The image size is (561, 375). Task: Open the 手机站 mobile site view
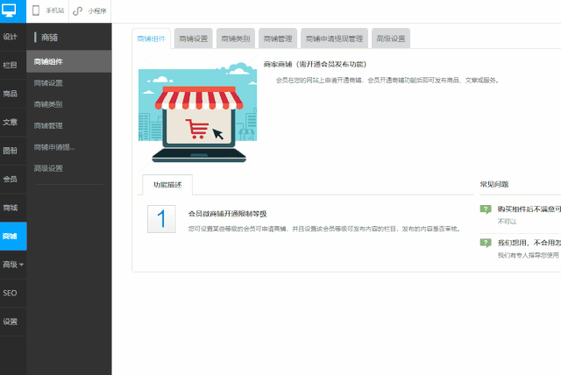coord(47,11)
